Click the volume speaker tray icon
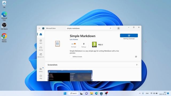 coord(154,93)
